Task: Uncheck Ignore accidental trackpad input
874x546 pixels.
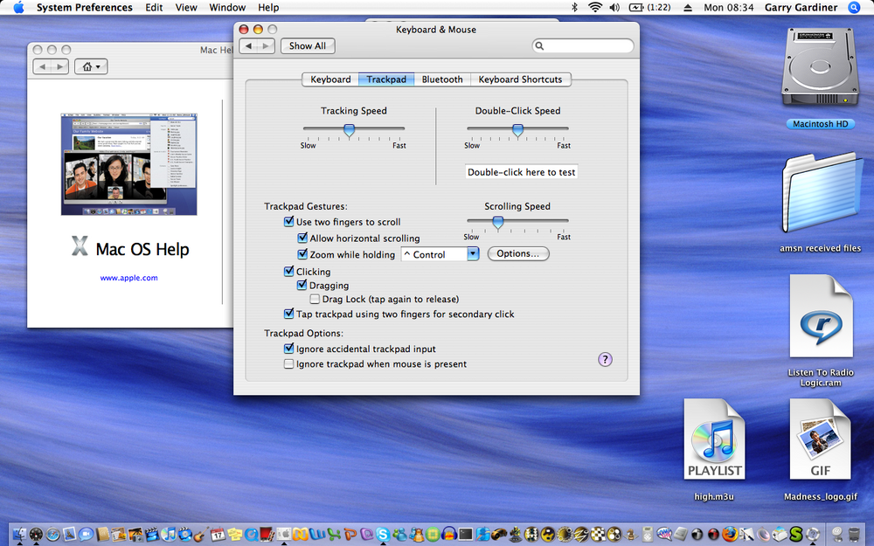Action: pos(288,349)
